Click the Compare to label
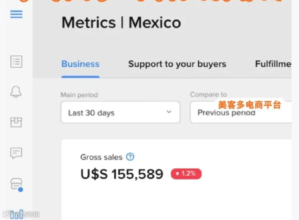Screen dimensions: 299x220 click(208, 94)
